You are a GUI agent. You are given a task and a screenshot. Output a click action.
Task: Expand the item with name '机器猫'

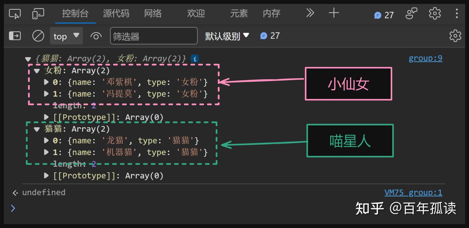(46, 153)
